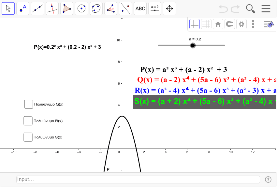Viewport: 277px width, 187px height.
Task: Toggle the grid display button
Action: (x=206, y=24)
